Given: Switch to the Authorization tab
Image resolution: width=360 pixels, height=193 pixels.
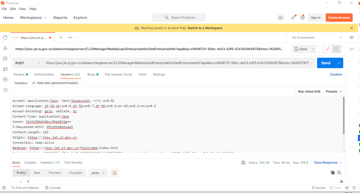Looking at the screenshot, I should (x=44, y=74).
